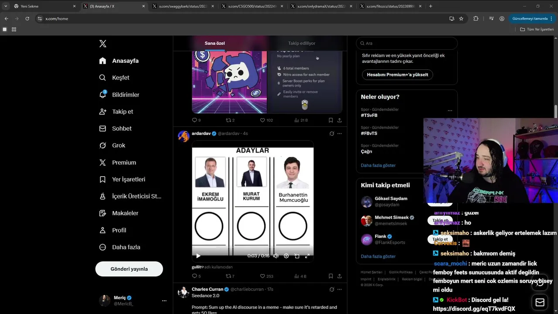Open ardardav profile avatar
Viewport: 558px width, 314px height.
[x=184, y=136]
